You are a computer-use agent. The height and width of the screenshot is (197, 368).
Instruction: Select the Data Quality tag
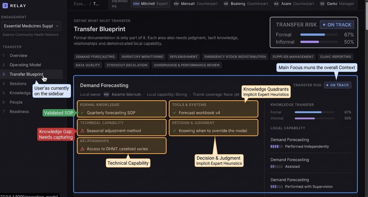point(88,65)
